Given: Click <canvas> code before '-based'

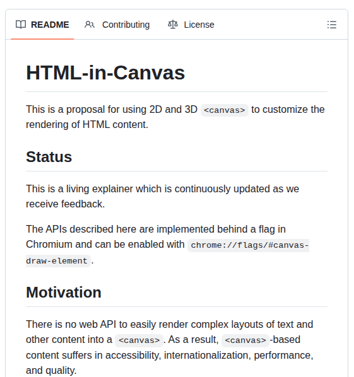Looking at the screenshot, I should [x=245, y=340].
